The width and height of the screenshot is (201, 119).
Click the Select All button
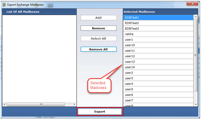99,38
